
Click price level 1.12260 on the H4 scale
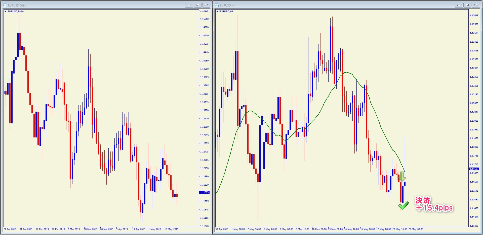click(474, 77)
